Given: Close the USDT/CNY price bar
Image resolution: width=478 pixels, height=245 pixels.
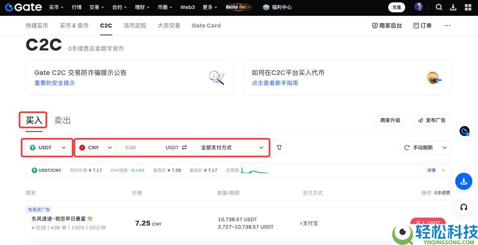Looking at the screenshot, I should pos(443,170).
